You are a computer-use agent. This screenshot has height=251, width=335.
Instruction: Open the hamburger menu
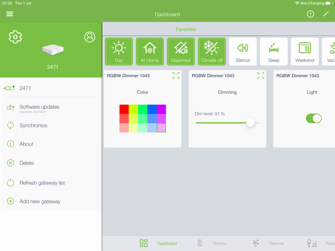pos(10,14)
